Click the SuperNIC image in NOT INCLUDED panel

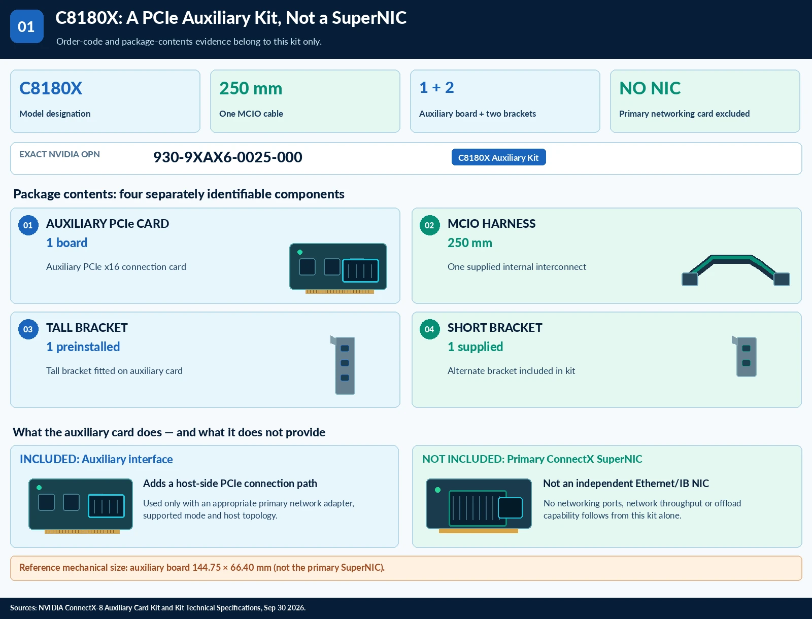pos(479,506)
